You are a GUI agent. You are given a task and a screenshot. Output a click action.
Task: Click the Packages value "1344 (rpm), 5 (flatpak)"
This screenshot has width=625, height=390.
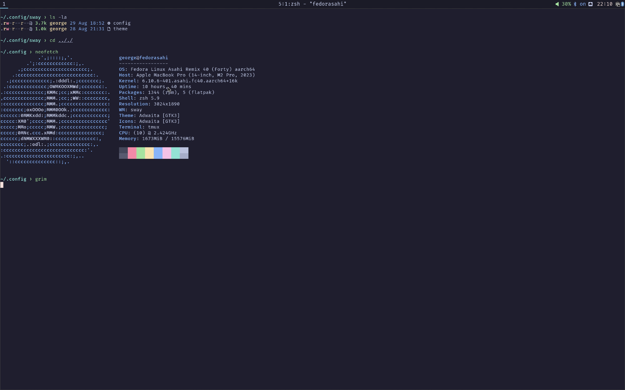pyautogui.click(x=181, y=92)
